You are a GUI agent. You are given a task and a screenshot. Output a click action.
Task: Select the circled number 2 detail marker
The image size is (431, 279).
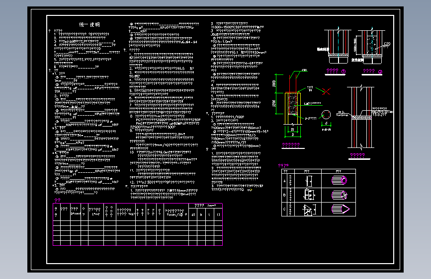pos(380,72)
